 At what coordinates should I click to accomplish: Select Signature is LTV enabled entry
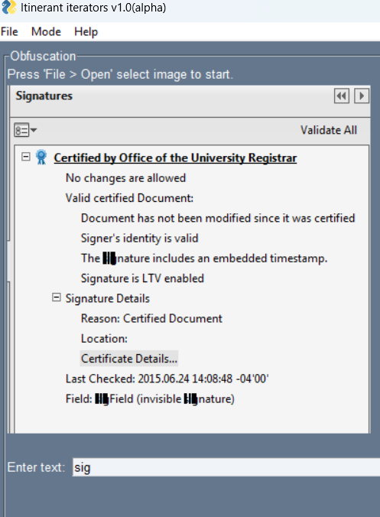point(142,278)
